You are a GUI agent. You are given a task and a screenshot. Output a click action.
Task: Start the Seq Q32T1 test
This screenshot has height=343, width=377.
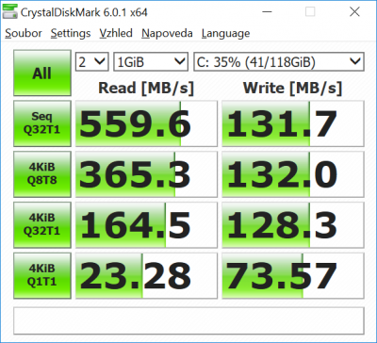[42, 123]
